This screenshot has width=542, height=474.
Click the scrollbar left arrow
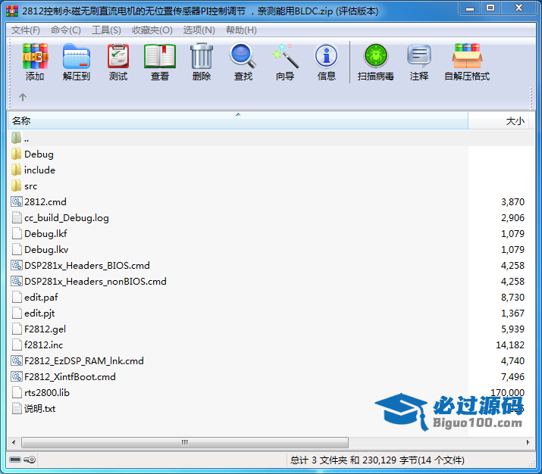(14, 442)
